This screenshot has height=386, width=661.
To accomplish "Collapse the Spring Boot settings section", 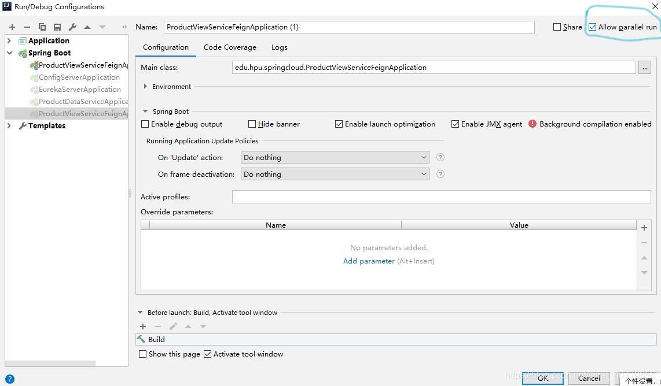I will [x=145, y=112].
